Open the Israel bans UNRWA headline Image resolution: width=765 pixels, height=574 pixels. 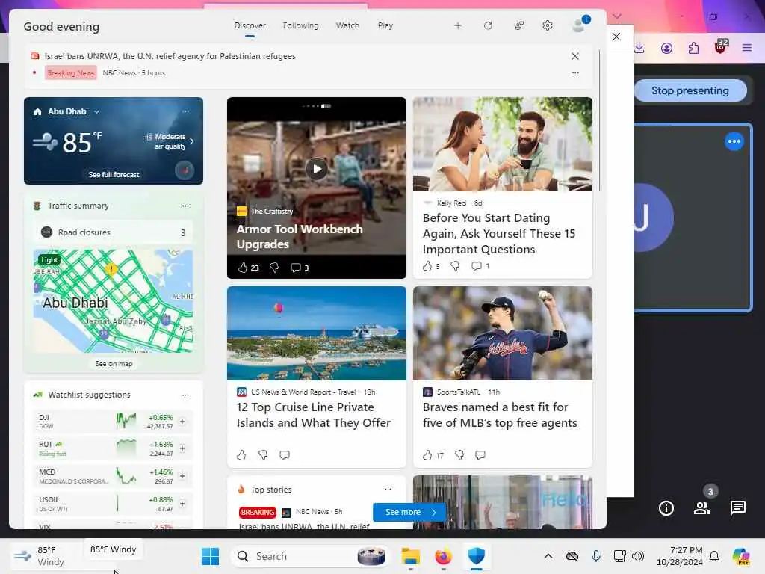click(170, 56)
